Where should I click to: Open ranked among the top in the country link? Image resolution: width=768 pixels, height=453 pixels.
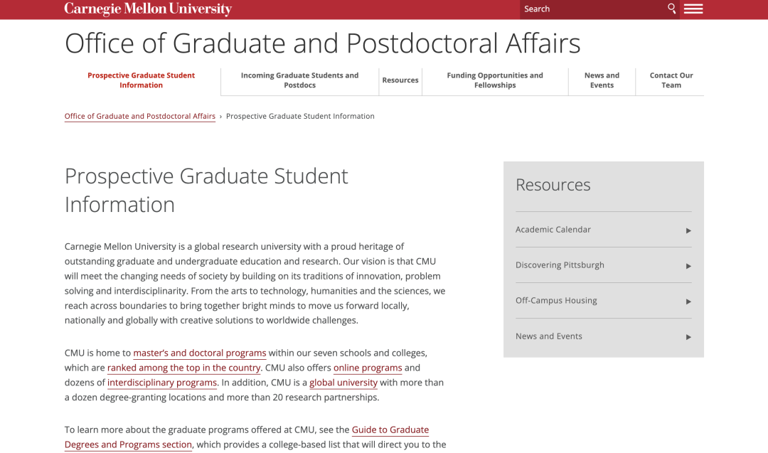click(183, 368)
